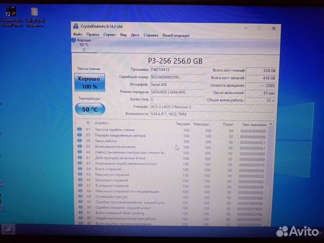Image resolution: width=324 pixels, height=243 pixels.
Task: Click the Буква тома field
Action: pyautogui.click(x=178, y=99)
